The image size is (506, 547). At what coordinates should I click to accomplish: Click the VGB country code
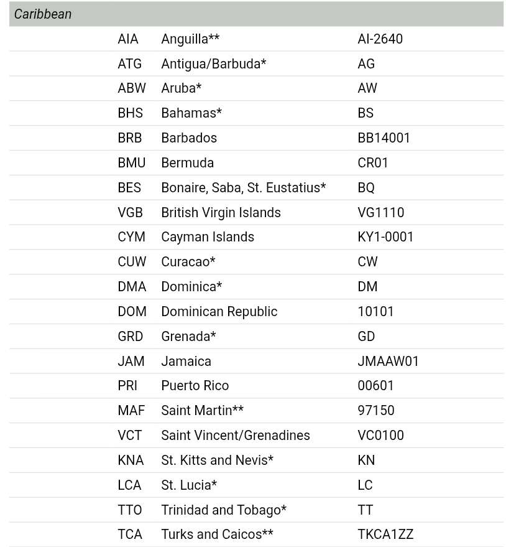pos(130,212)
